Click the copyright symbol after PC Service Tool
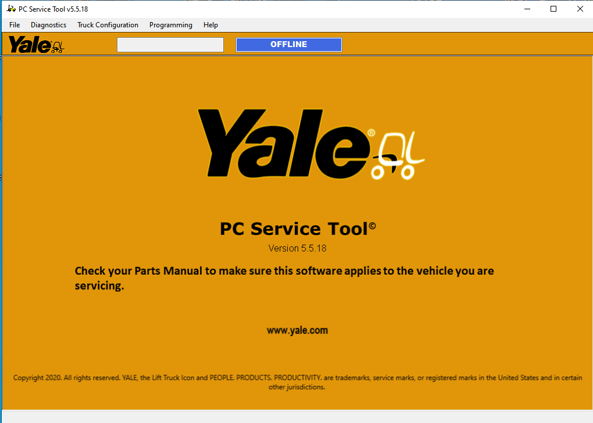The image size is (593, 423). (372, 226)
